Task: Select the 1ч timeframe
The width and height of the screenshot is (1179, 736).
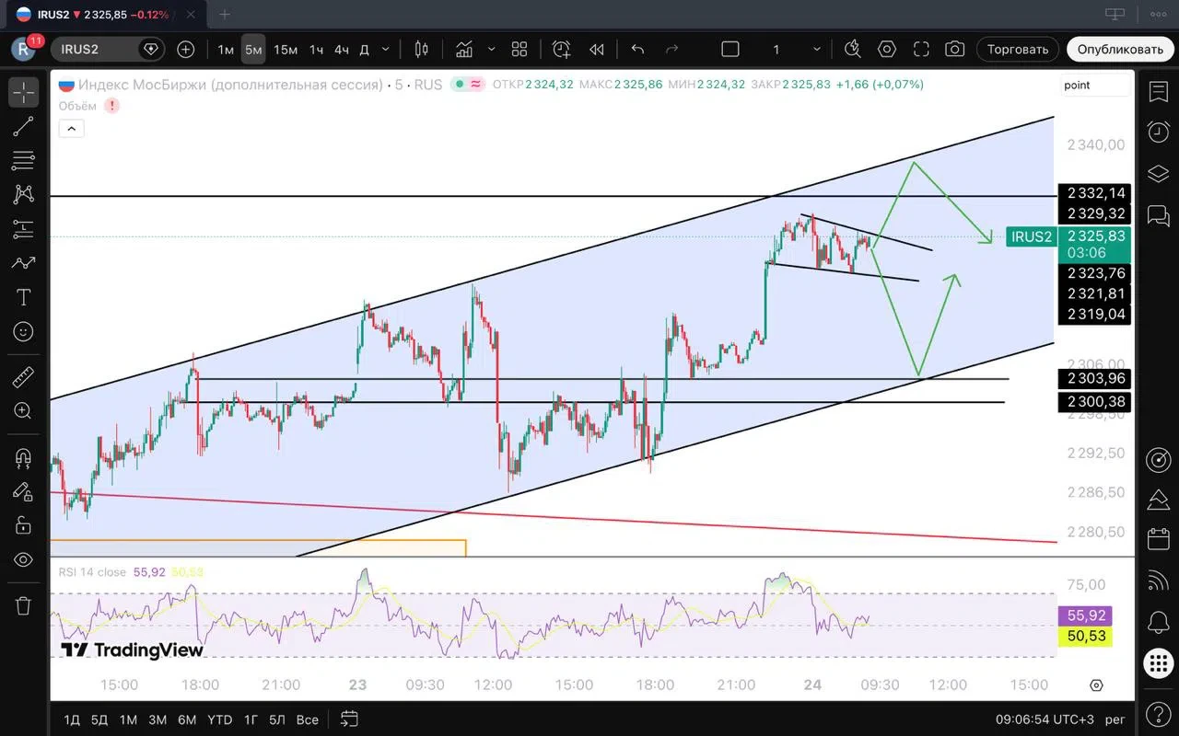Action: tap(316, 49)
